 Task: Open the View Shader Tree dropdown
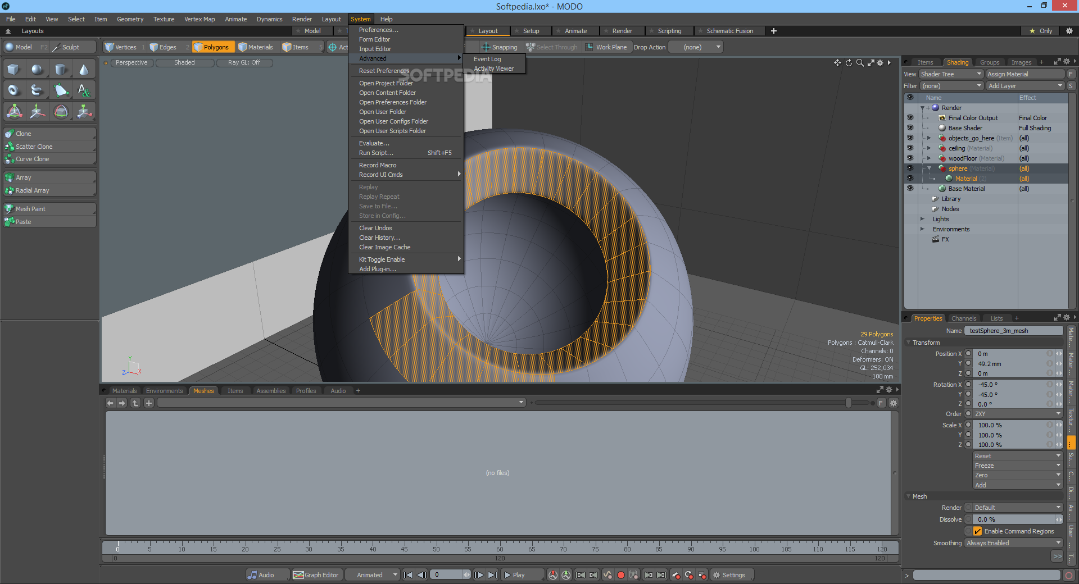point(951,74)
